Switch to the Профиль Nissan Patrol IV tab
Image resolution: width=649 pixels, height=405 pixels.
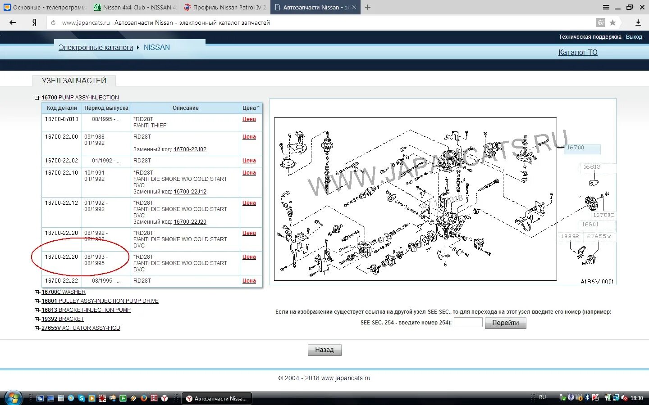click(225, 7)
